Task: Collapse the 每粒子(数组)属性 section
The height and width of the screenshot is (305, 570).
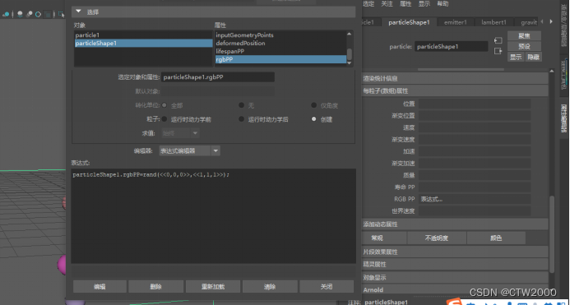Action: [x=455, y=91]
